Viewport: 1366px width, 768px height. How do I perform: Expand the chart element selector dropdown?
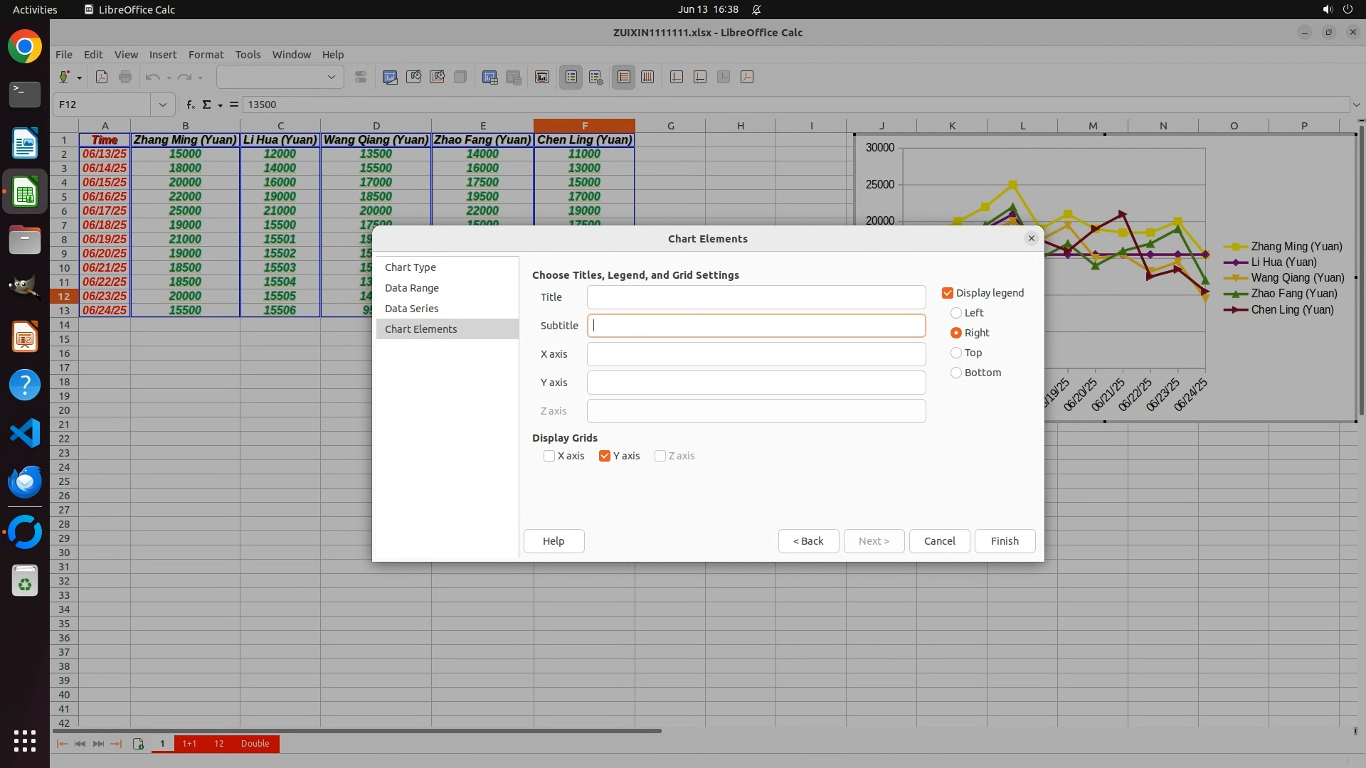click(331, 78)
